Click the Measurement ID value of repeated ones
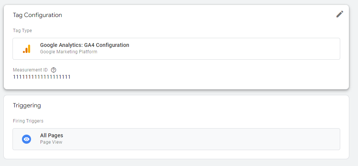Image resolution: width=358 pixels, height=166 pixels. point(42,77)
